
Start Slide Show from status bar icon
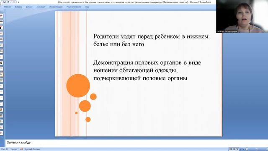point(237,149)
